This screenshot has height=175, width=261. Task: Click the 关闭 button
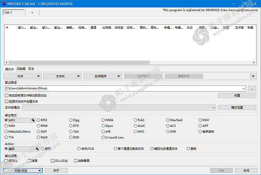(x=246, y=171)
